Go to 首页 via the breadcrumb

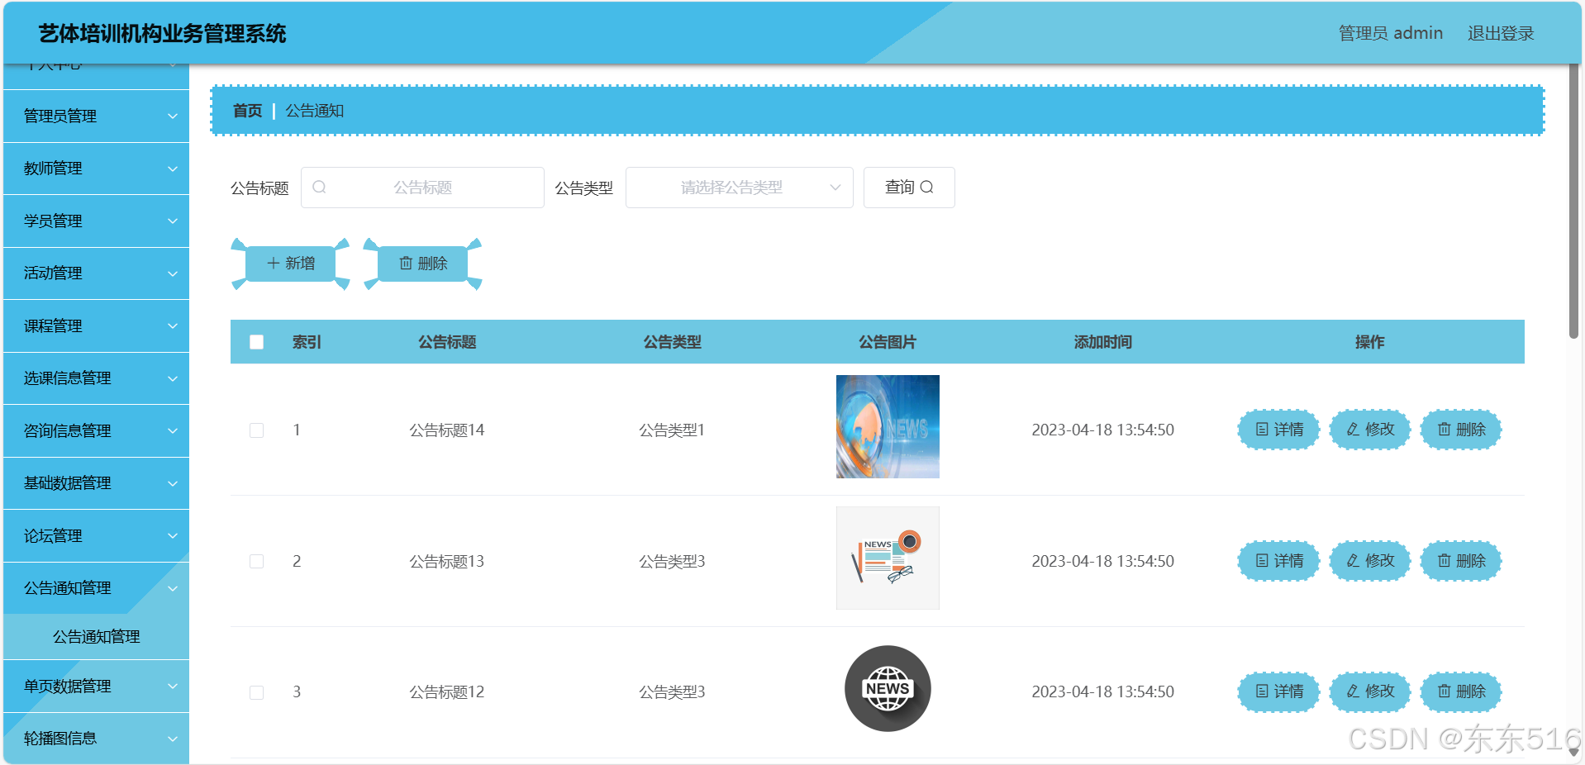point(247,111)
